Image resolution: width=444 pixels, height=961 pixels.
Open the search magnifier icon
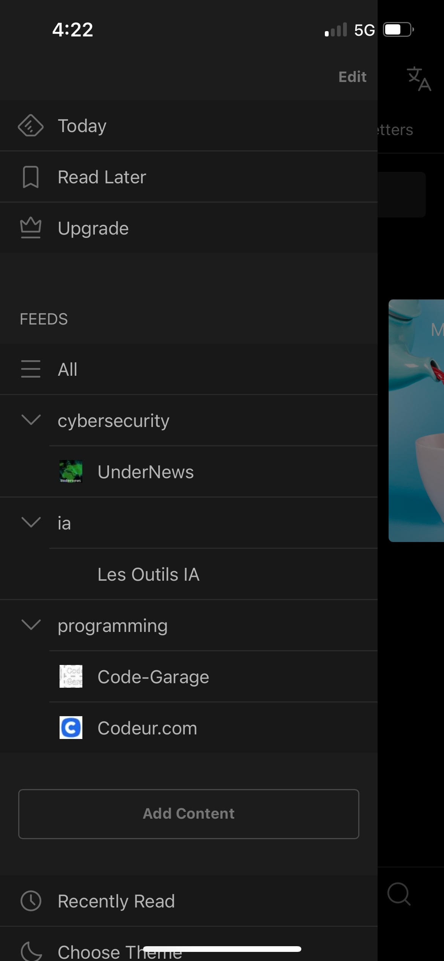(398, 894)
